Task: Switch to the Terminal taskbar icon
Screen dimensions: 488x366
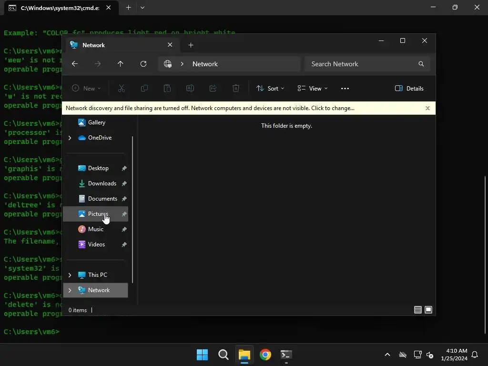Action: tap(286, 355)
